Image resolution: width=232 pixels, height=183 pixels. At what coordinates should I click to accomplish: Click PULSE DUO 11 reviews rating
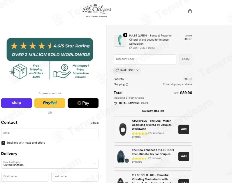147,158
